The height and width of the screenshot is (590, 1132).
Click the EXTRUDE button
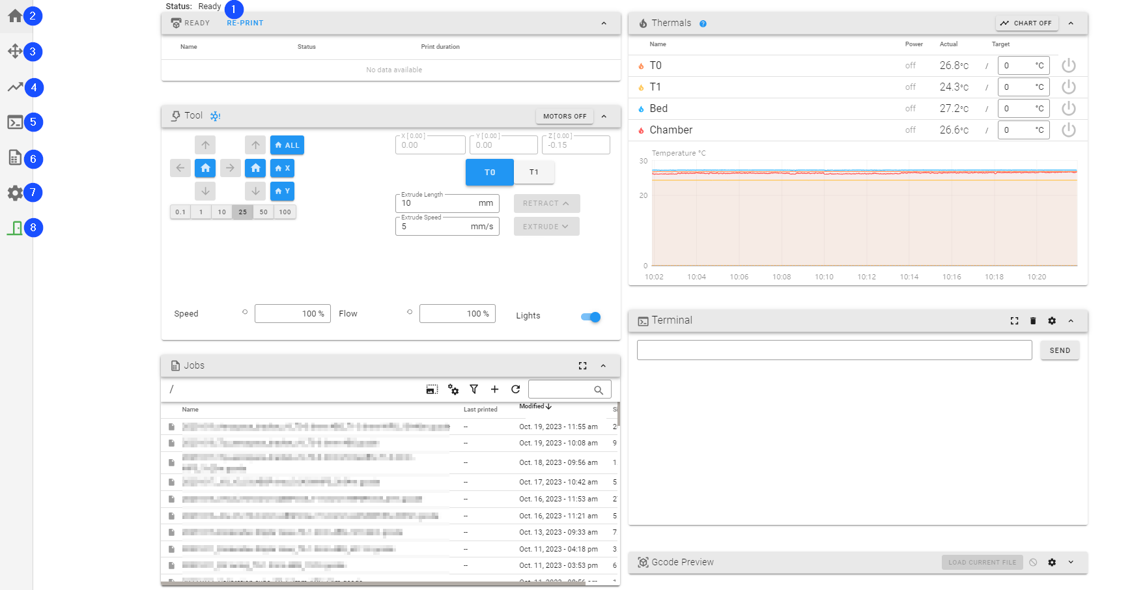[546, 227]
